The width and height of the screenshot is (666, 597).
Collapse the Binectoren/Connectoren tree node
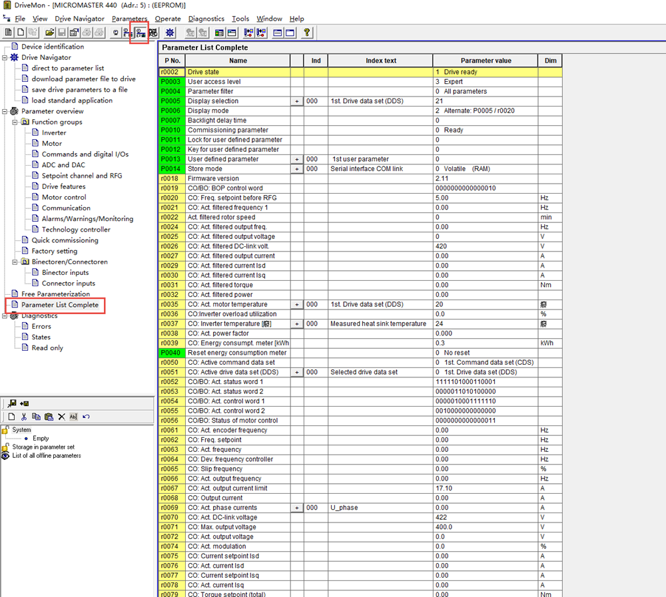(15, 262)
